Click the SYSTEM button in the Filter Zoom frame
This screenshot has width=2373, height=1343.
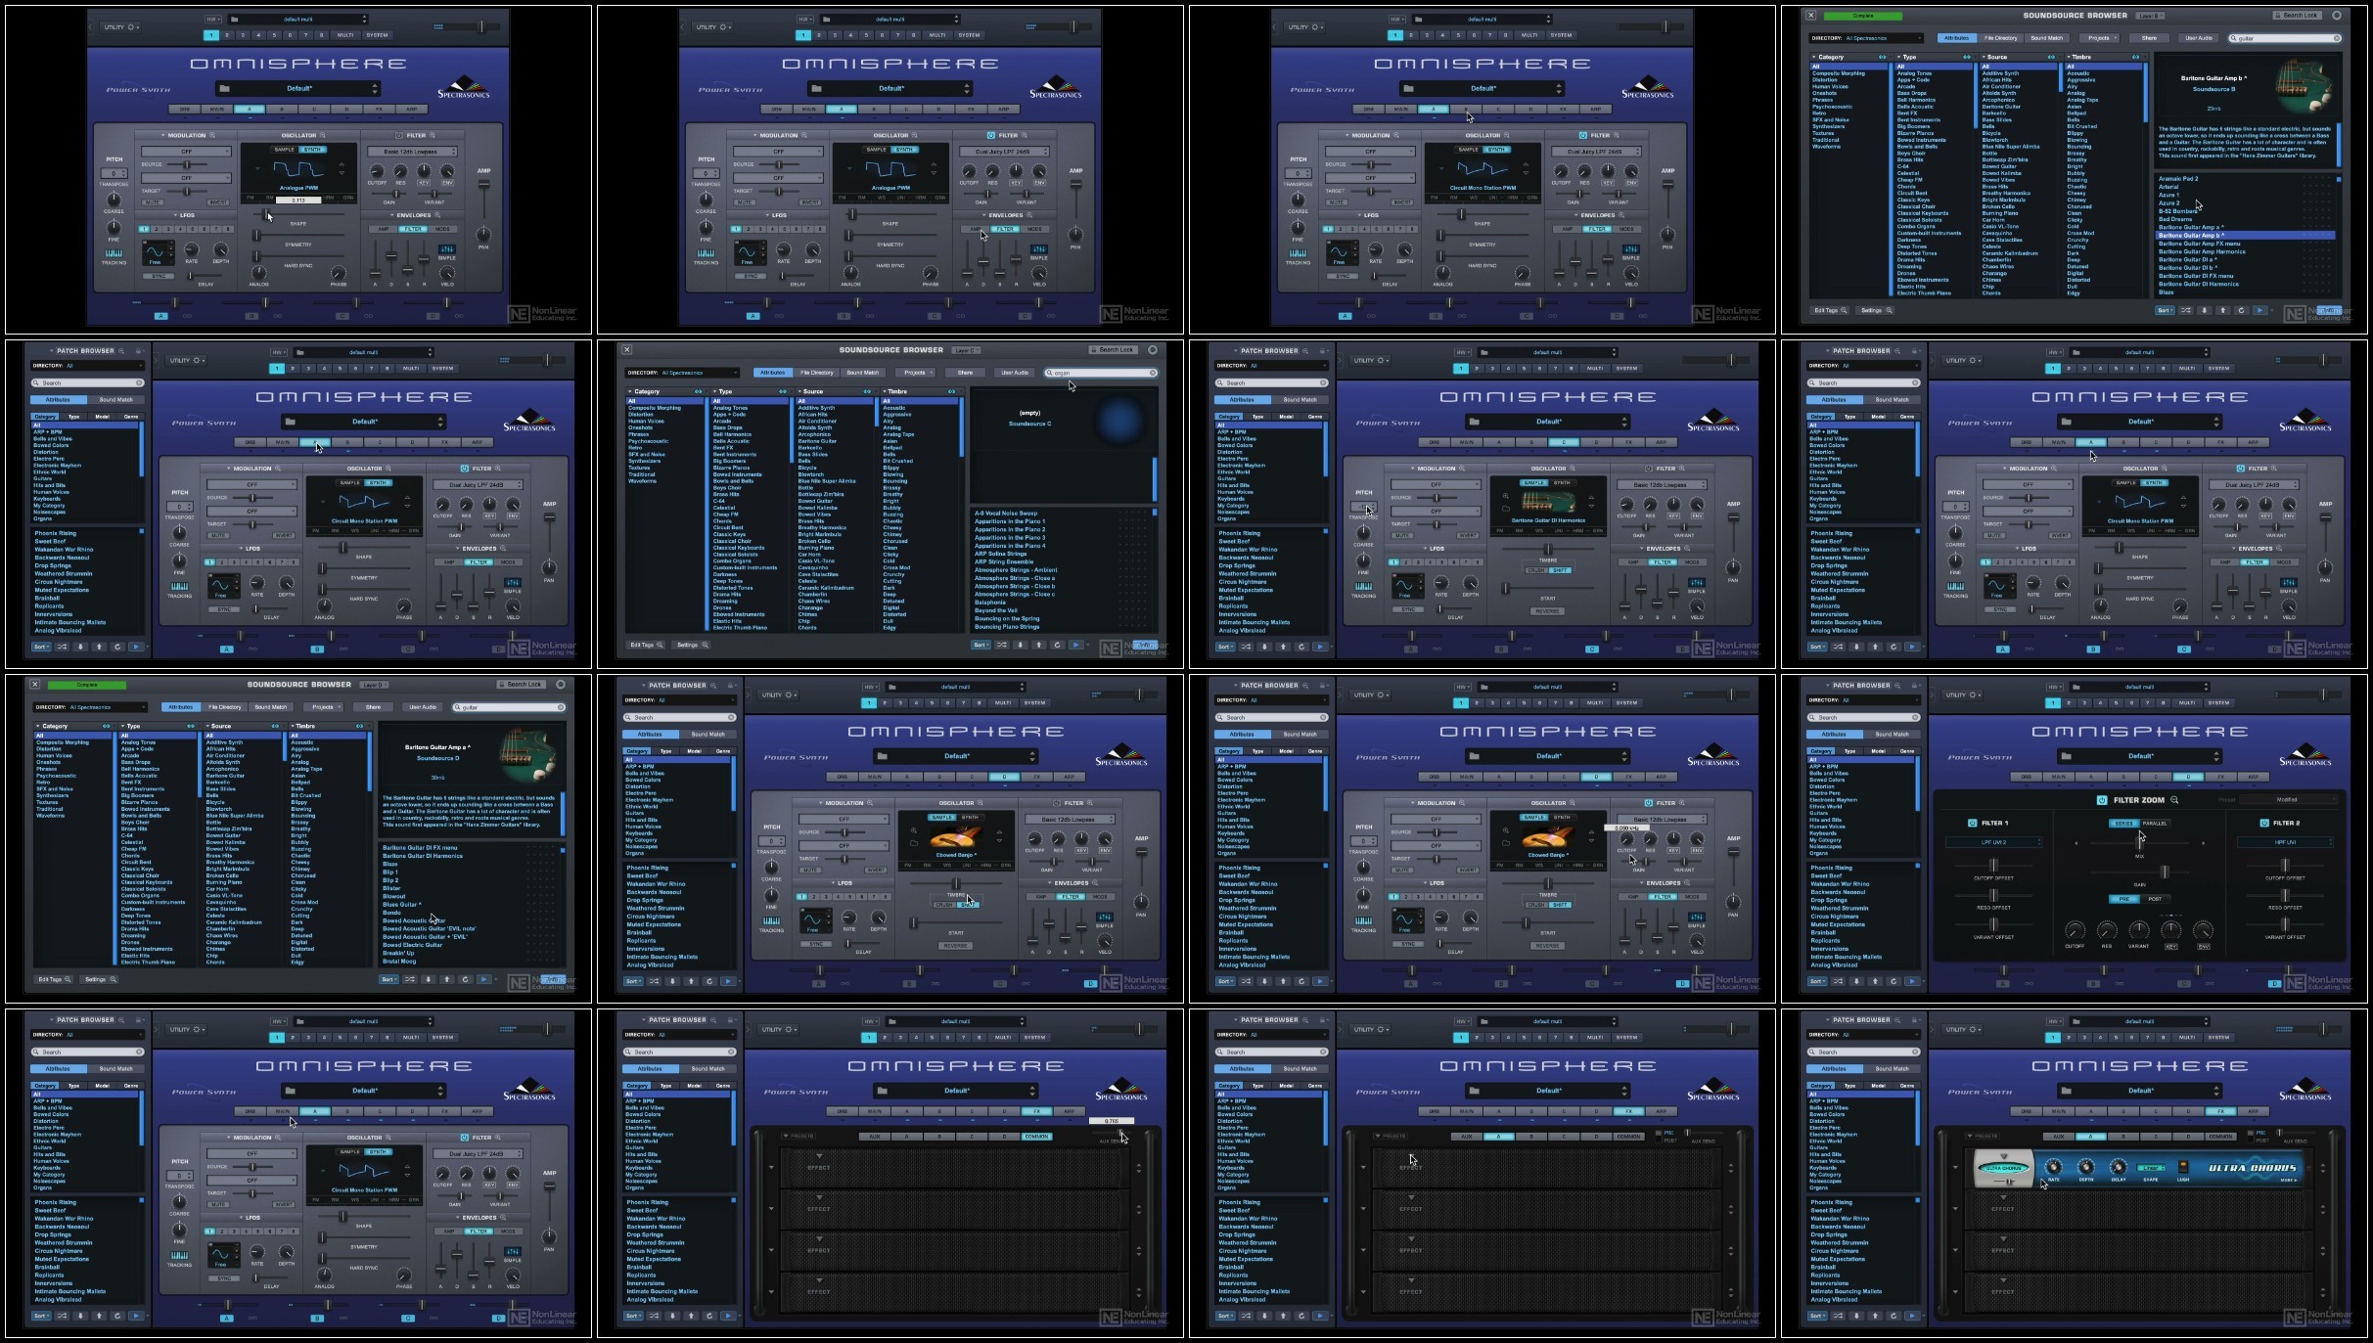[x=2218, y=702]
